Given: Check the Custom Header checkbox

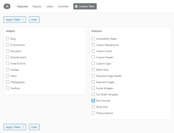Looking at the screenshot, I should (x=93, y=57).
